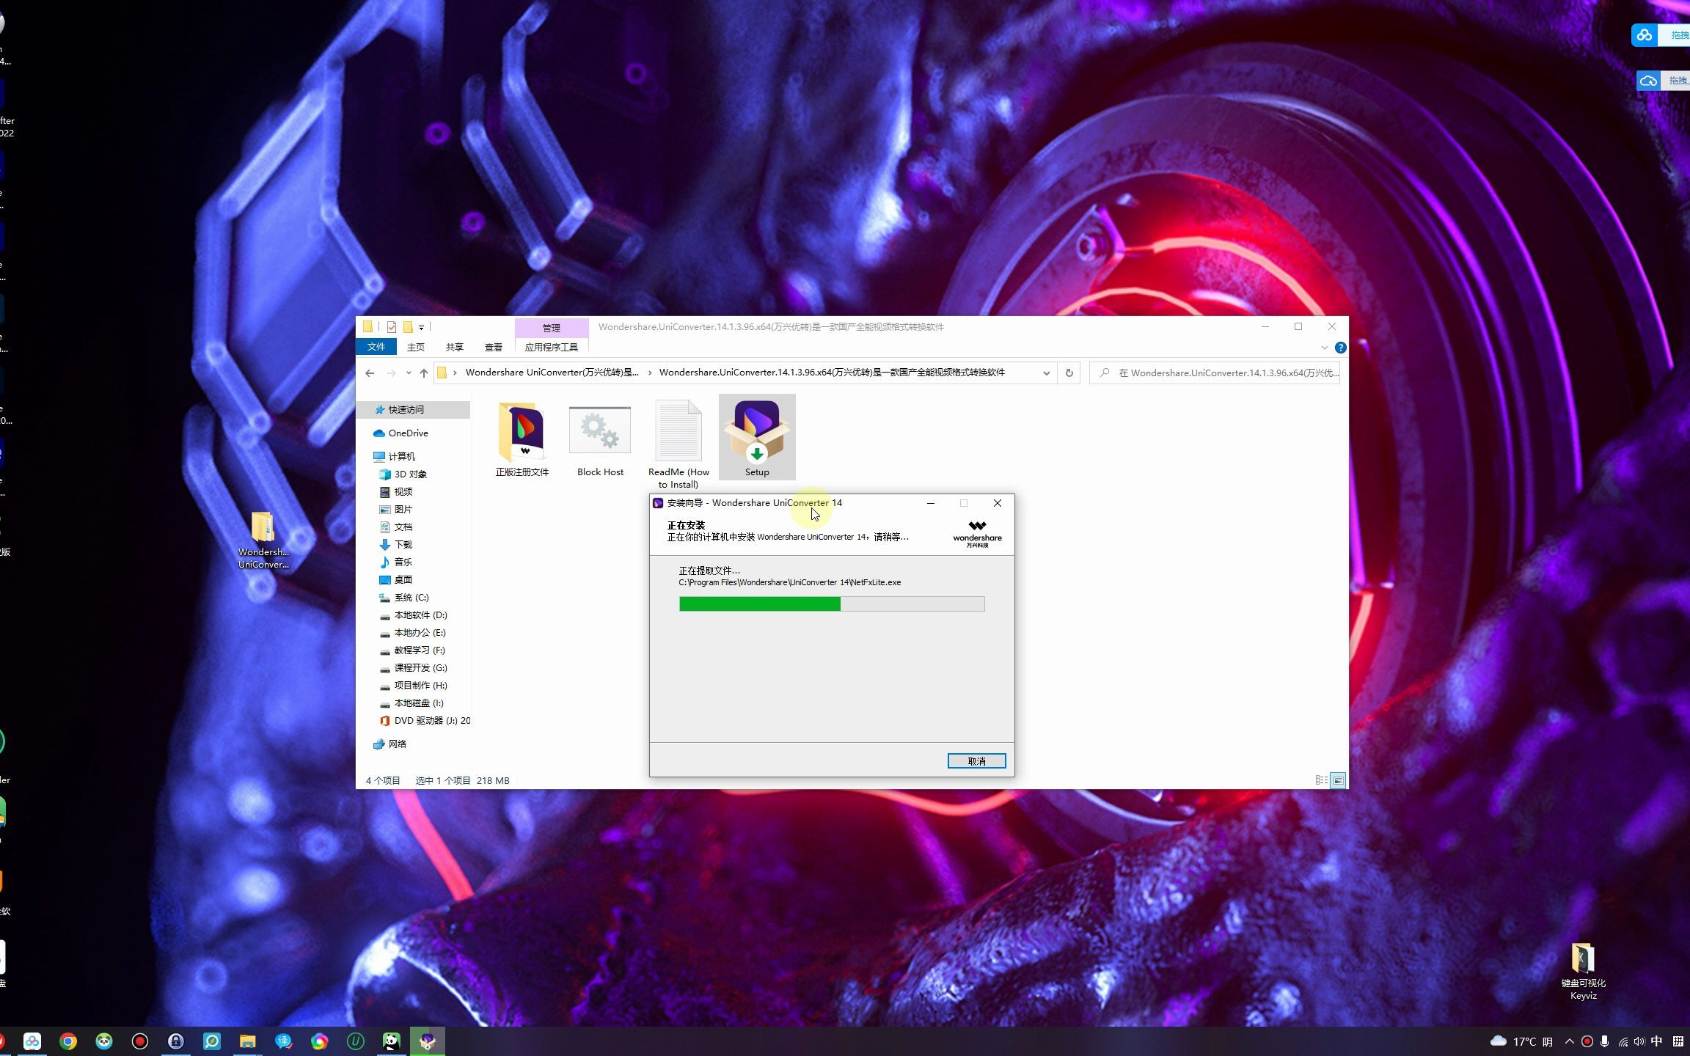Go up one folder level arrow
1690x1056 pixels.
423,373
